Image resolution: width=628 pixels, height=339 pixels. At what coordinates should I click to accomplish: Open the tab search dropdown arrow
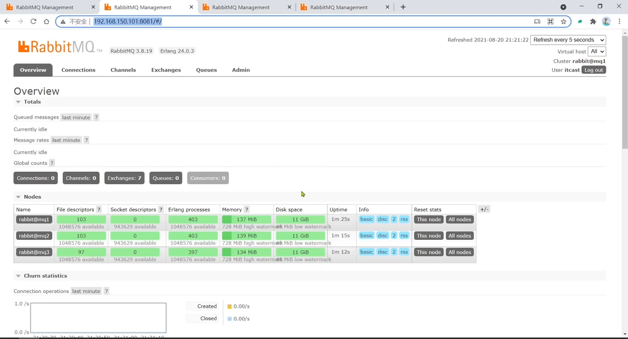[563, 7]
